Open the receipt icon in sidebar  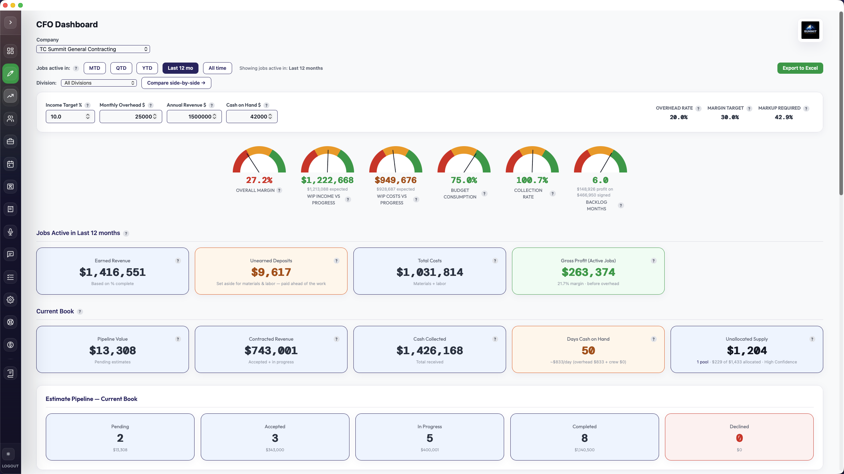coord(11,209)
